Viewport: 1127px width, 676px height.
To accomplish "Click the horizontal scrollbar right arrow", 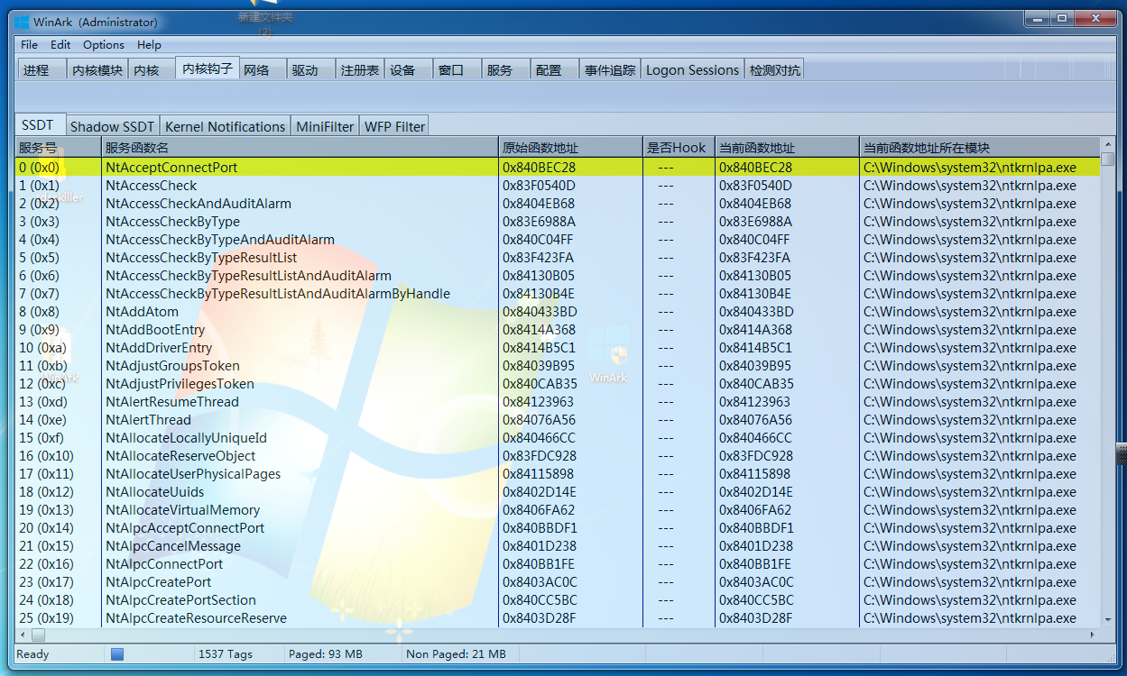I will [x=1093, y=635].
